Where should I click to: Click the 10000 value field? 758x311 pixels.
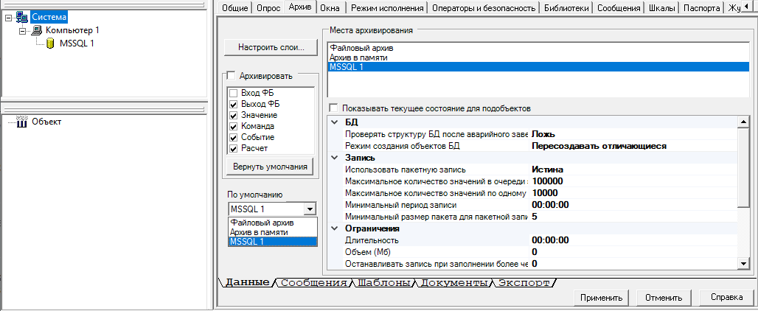[x=633, y=193]
